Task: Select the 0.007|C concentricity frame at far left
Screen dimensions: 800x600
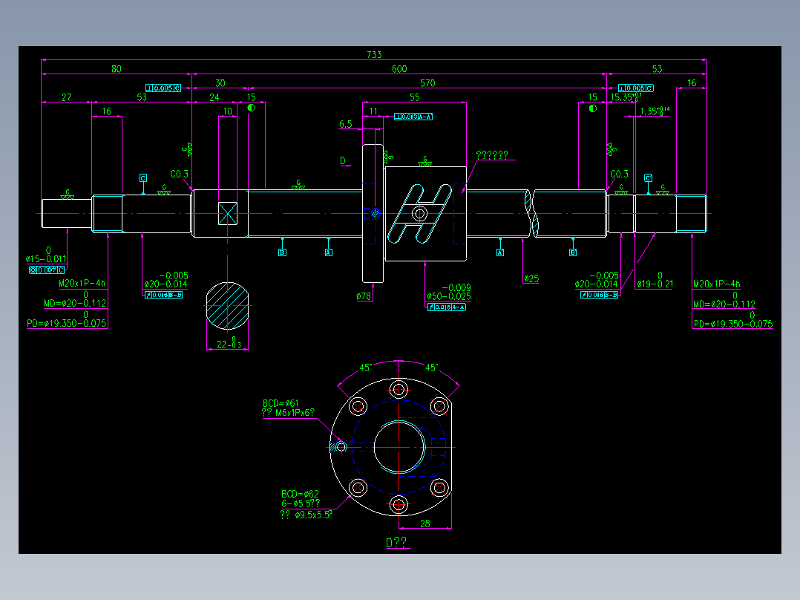Action: [45, 269]
